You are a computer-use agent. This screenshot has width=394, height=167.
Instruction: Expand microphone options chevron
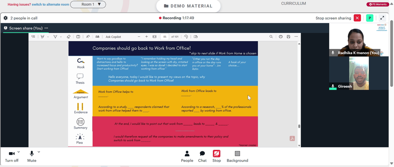click(39, 152)
